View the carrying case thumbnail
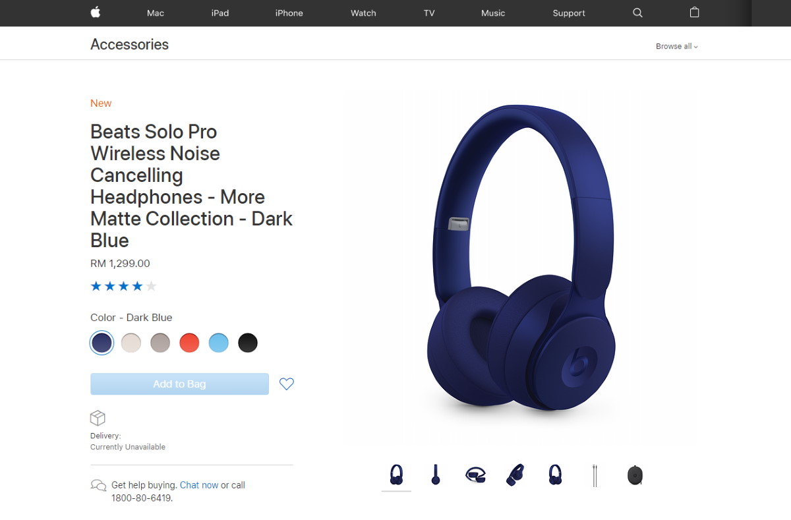This screenshot has width=791, height=520. tap(635, 475)
